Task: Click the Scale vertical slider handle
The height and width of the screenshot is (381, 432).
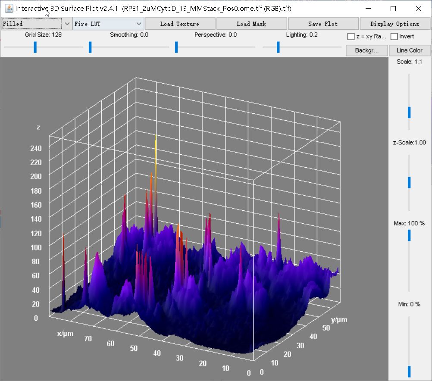Action: (409, 112)
